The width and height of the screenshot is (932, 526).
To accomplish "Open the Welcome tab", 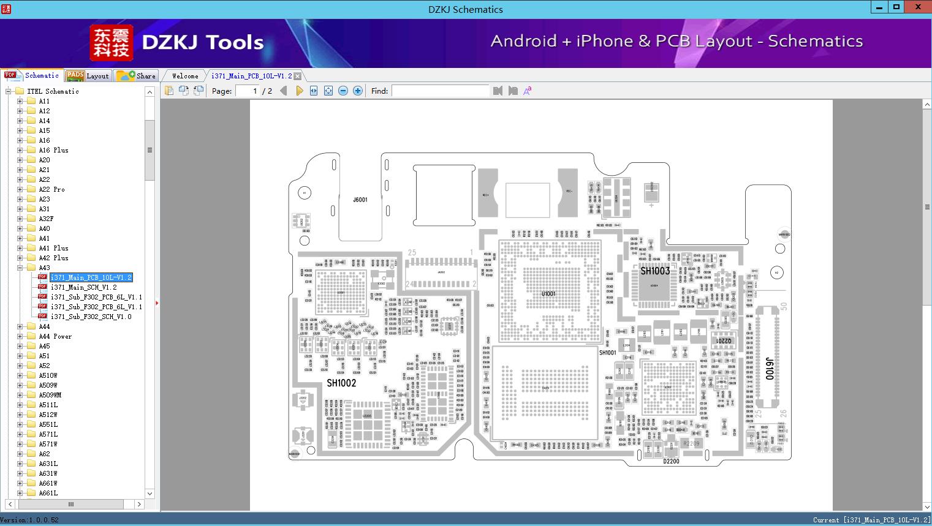I will (x=185, y=76).
